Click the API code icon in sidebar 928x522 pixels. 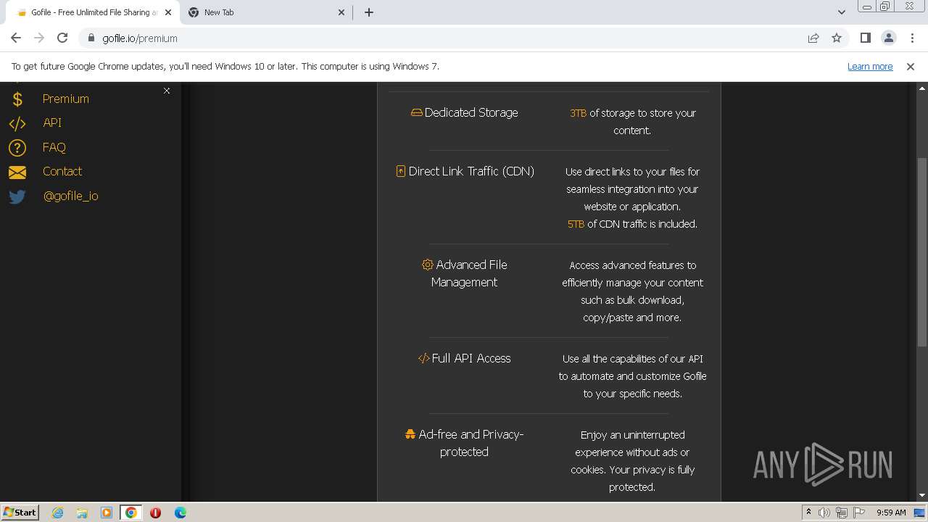tap(17, 123)
